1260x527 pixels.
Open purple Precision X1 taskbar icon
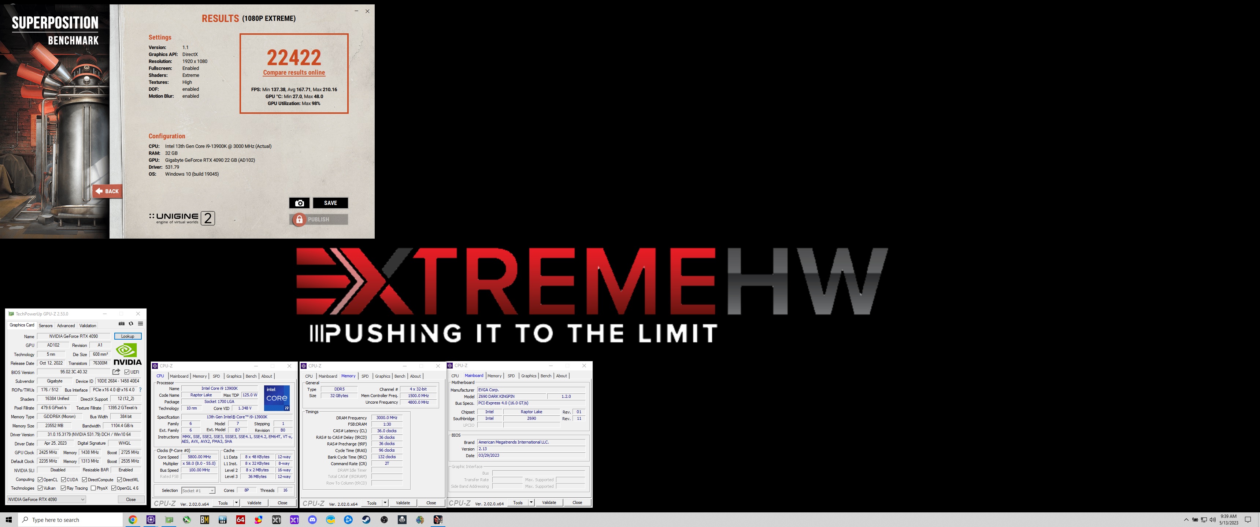294,520
